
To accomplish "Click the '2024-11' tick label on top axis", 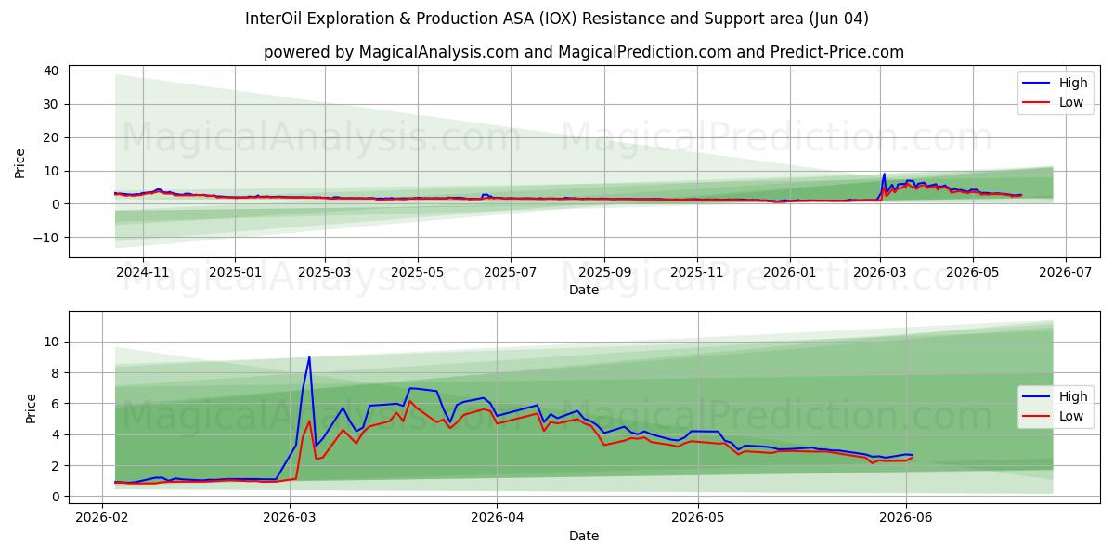I will coord(143,272).
